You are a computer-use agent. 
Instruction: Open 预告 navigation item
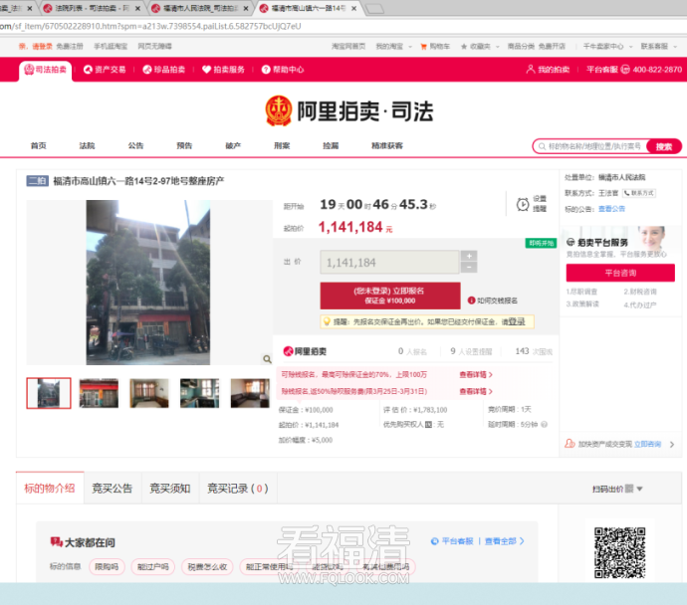[184, 146]
